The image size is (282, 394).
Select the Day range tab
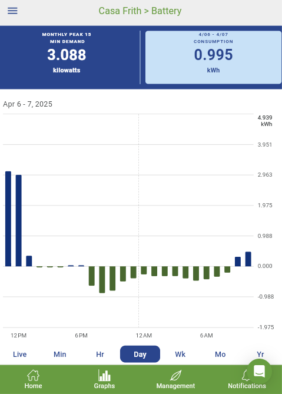point(140,354)
